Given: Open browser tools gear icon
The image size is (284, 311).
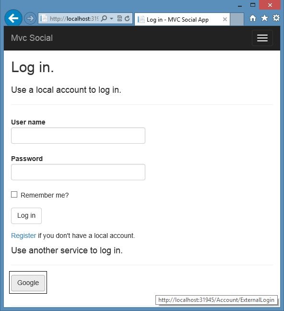Looking at the screenshot, I should point(276,18).
